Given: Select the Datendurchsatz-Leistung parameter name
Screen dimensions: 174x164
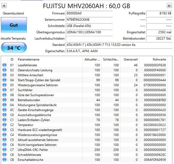Looking at the screenshot, I should (x=35, y=70).
